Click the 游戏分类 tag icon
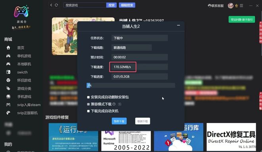 click(x=8, y=88)
